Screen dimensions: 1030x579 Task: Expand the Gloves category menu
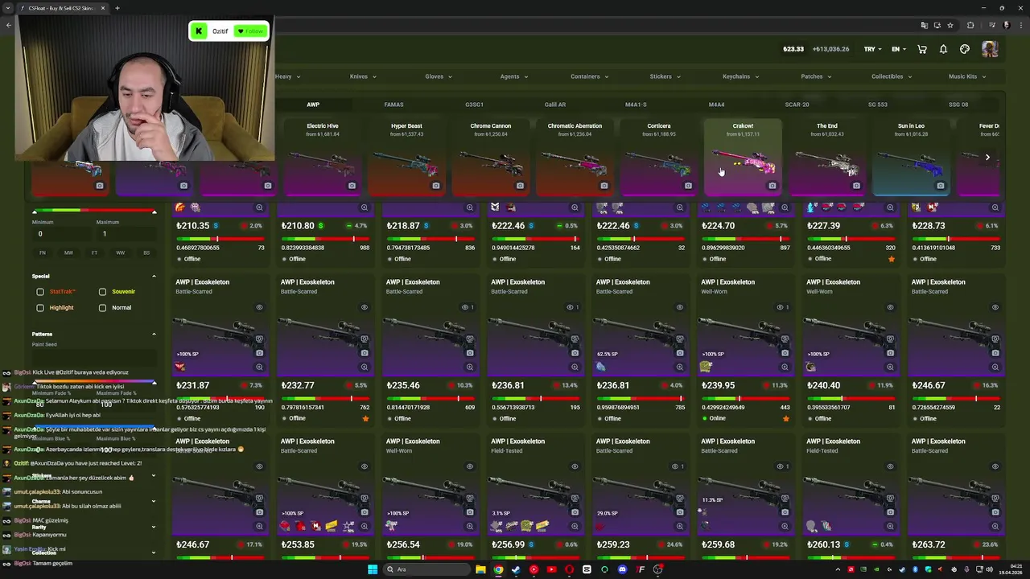(x=439, y=76)
